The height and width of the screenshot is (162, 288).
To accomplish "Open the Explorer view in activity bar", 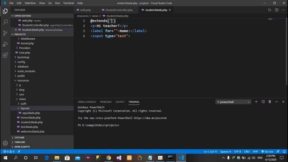I will pos(5,11).
